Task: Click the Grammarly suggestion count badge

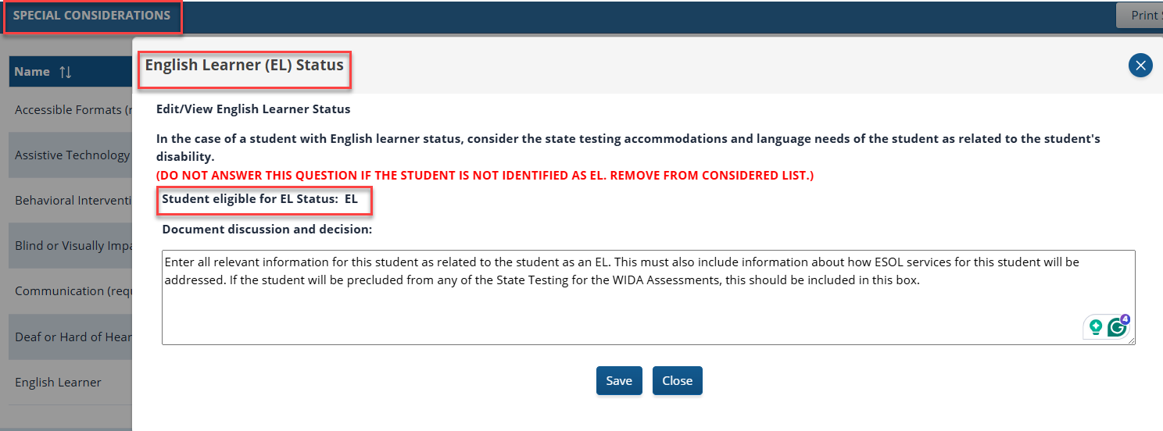Action: tap(1125, 319)
